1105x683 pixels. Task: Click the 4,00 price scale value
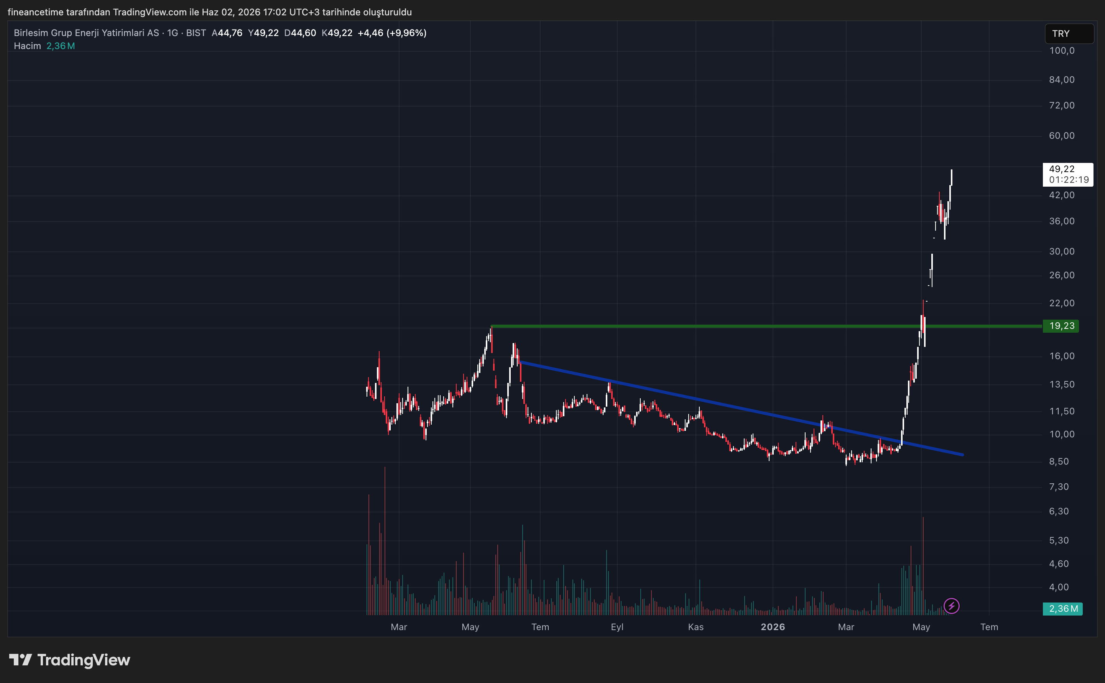click(1059, 587)
